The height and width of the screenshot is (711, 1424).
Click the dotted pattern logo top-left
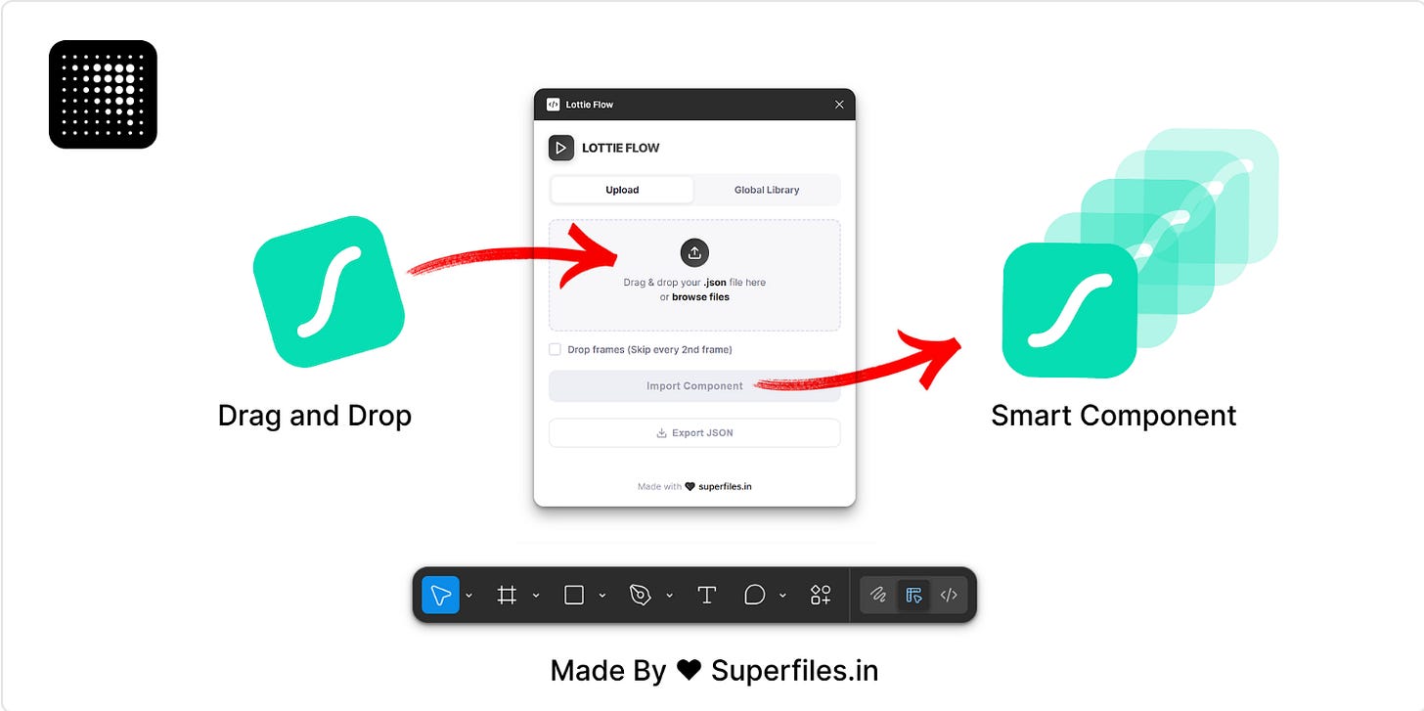(x=103, y=94)
